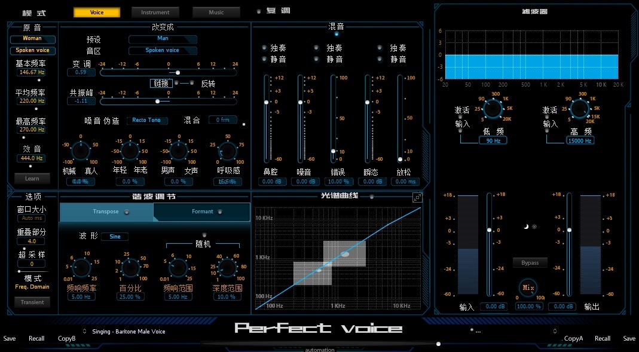639x352 pixels.
Task: Click the right-side preset arrows near CopyA
Action: (555, 331)
